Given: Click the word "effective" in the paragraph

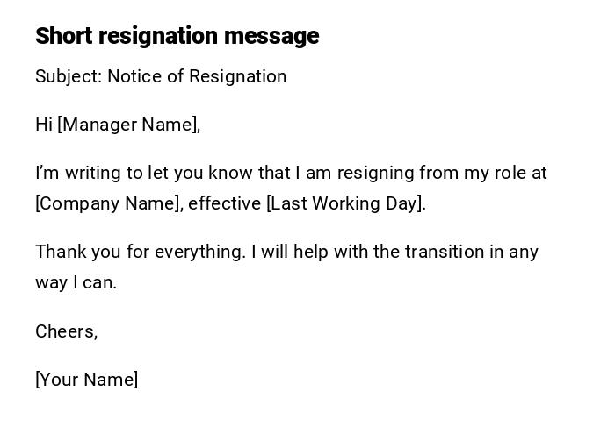Looking at the screenshot, I should click(224, 203).
